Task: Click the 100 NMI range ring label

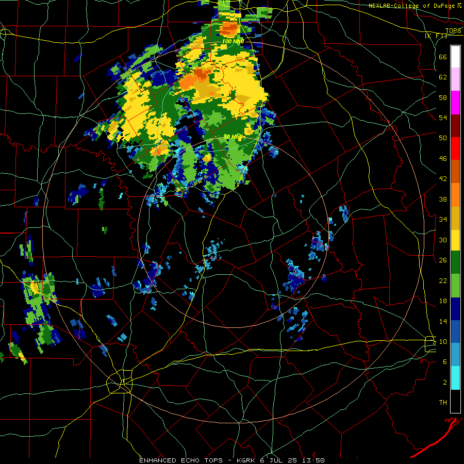Action: coord(233,41)
